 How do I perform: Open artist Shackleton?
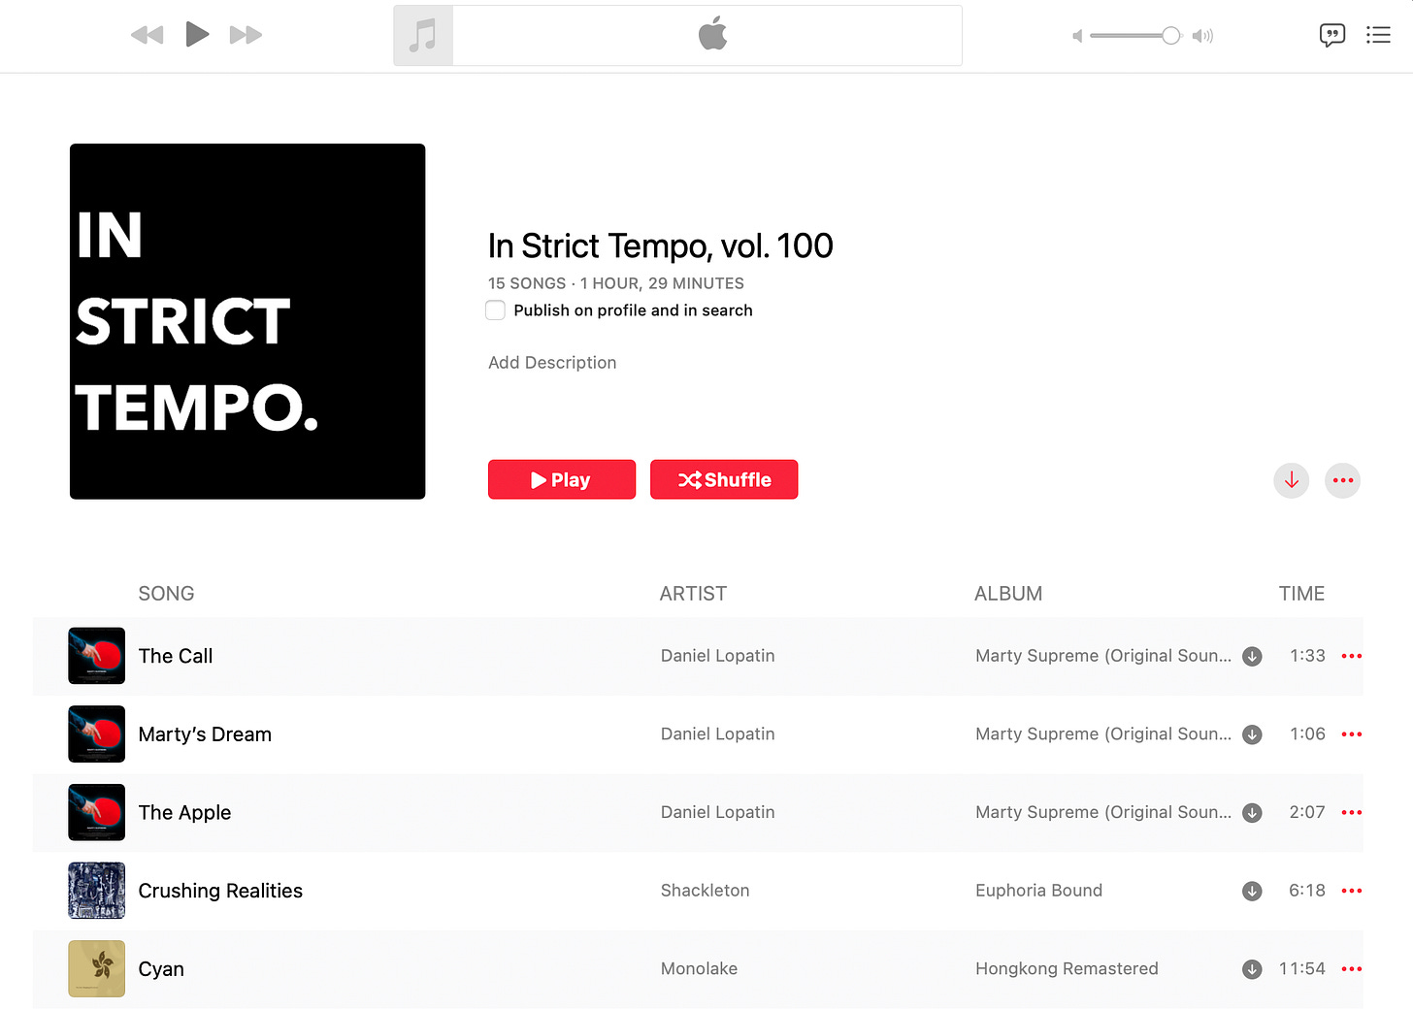(x=706, y=891)
